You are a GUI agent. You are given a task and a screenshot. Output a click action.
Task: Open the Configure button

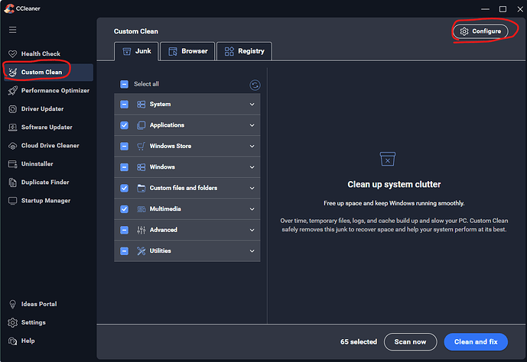(480, 31)
